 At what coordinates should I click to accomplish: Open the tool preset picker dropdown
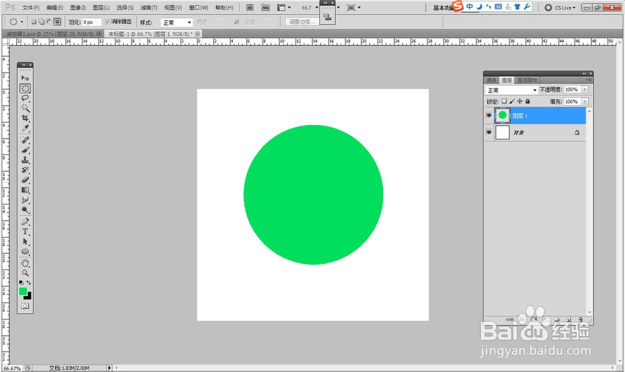click(x=22, y=22)
